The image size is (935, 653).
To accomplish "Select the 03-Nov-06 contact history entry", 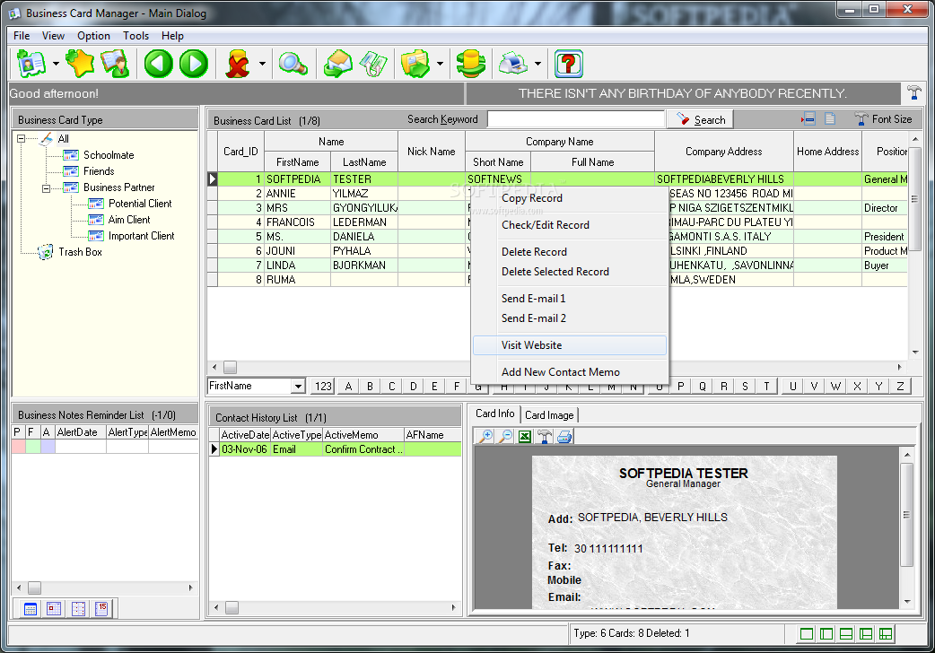I will 335,449.
